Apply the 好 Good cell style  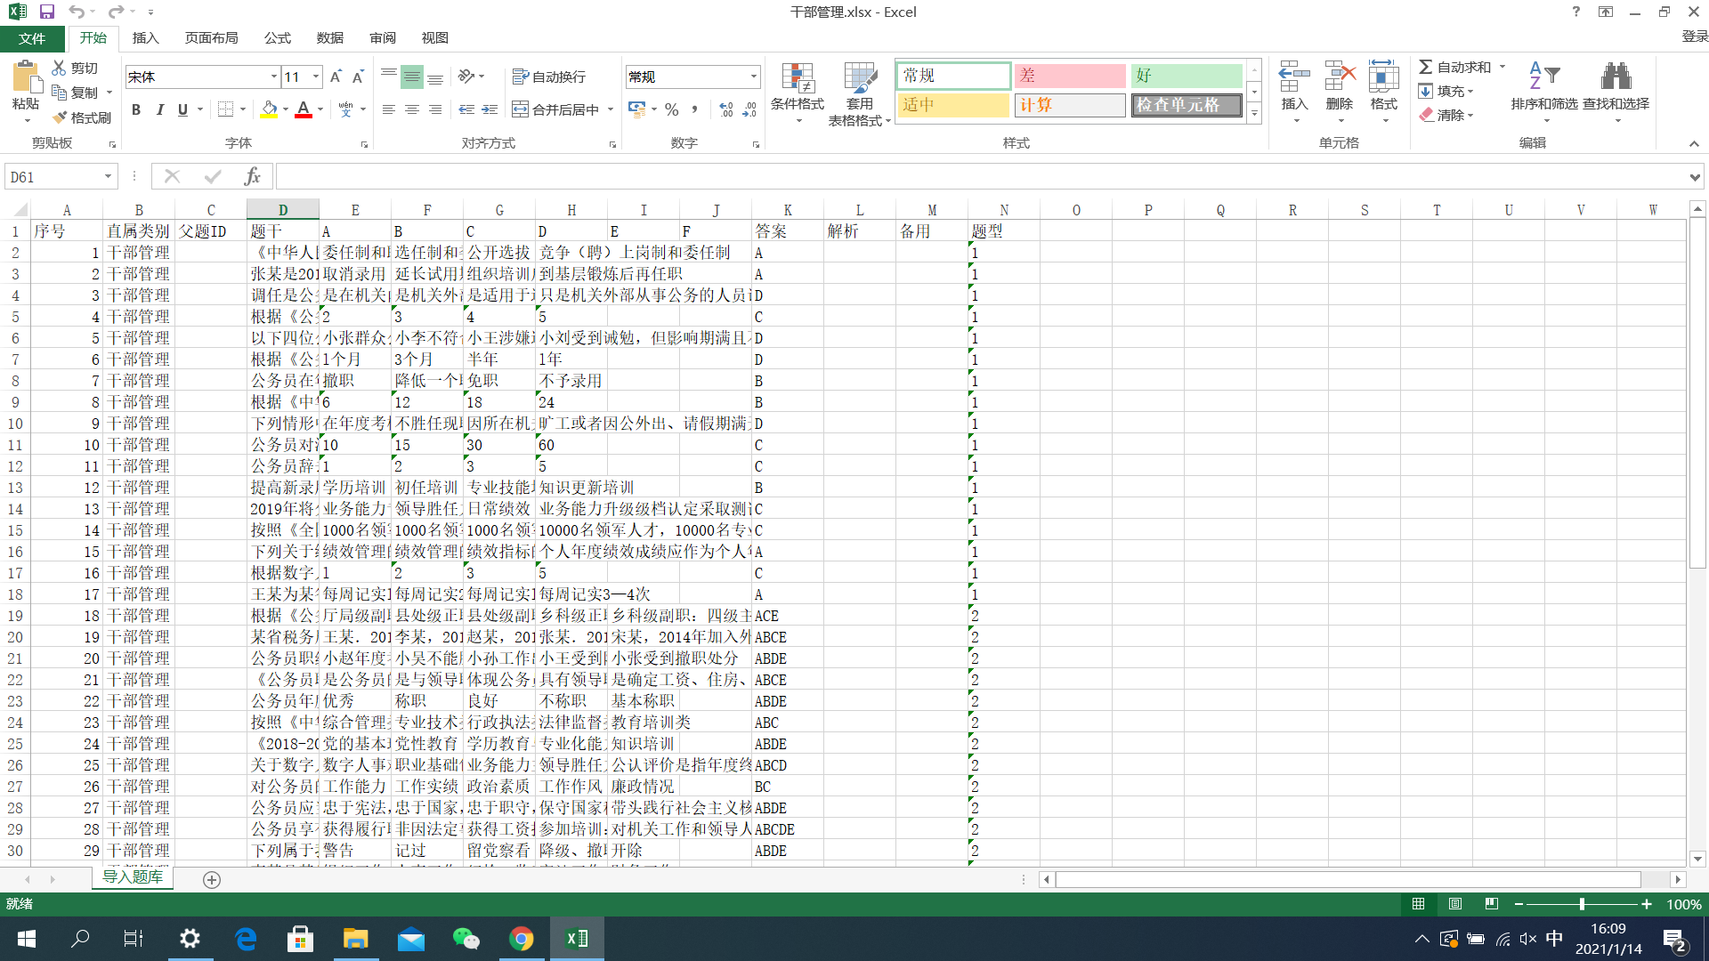pos(1187,76)
